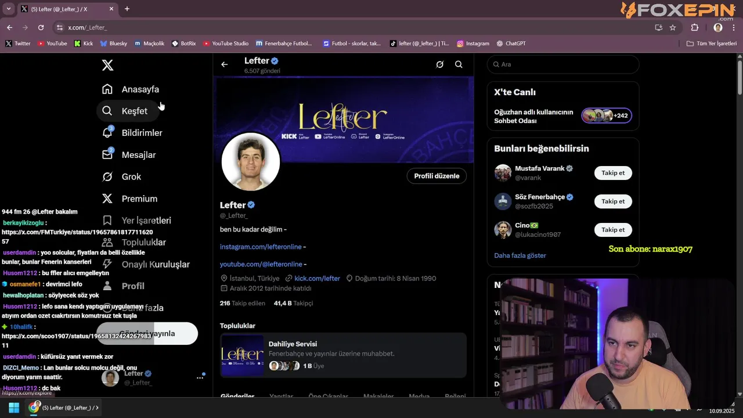Click search icon in profile header
Viewport: 743px width, 418px height.
(x=459, y=64)
